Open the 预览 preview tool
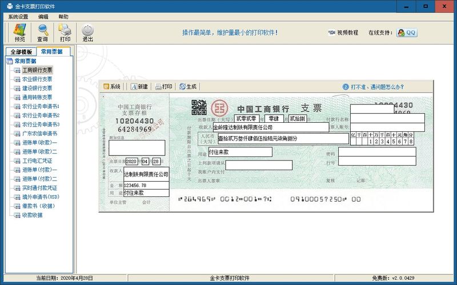Viewport: 457px width, 285px height. pyautogui.click(x=20, y=33)
